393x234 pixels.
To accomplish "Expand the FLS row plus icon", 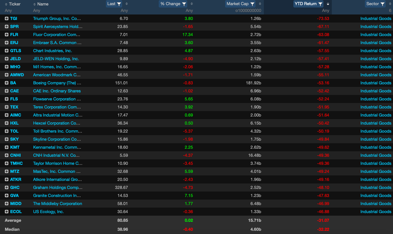I will click(6, 99).
